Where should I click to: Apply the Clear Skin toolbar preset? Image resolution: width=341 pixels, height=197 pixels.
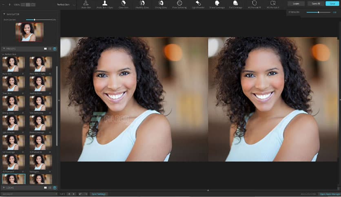coord(123,4)
